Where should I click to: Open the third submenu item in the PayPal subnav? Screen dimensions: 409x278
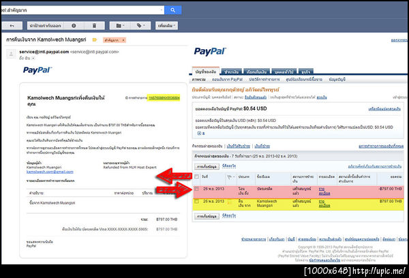click(x=264, y=79)
